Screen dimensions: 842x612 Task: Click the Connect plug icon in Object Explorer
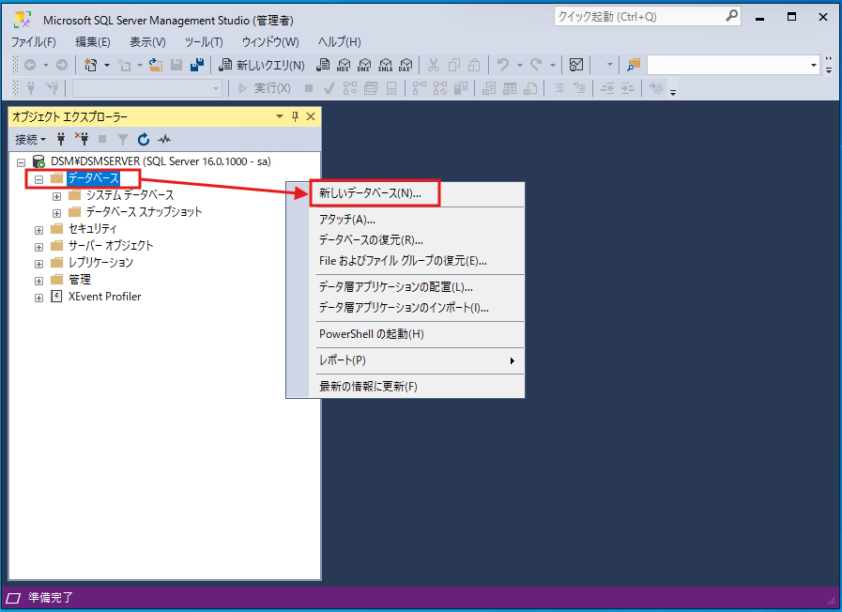[61, 140]
